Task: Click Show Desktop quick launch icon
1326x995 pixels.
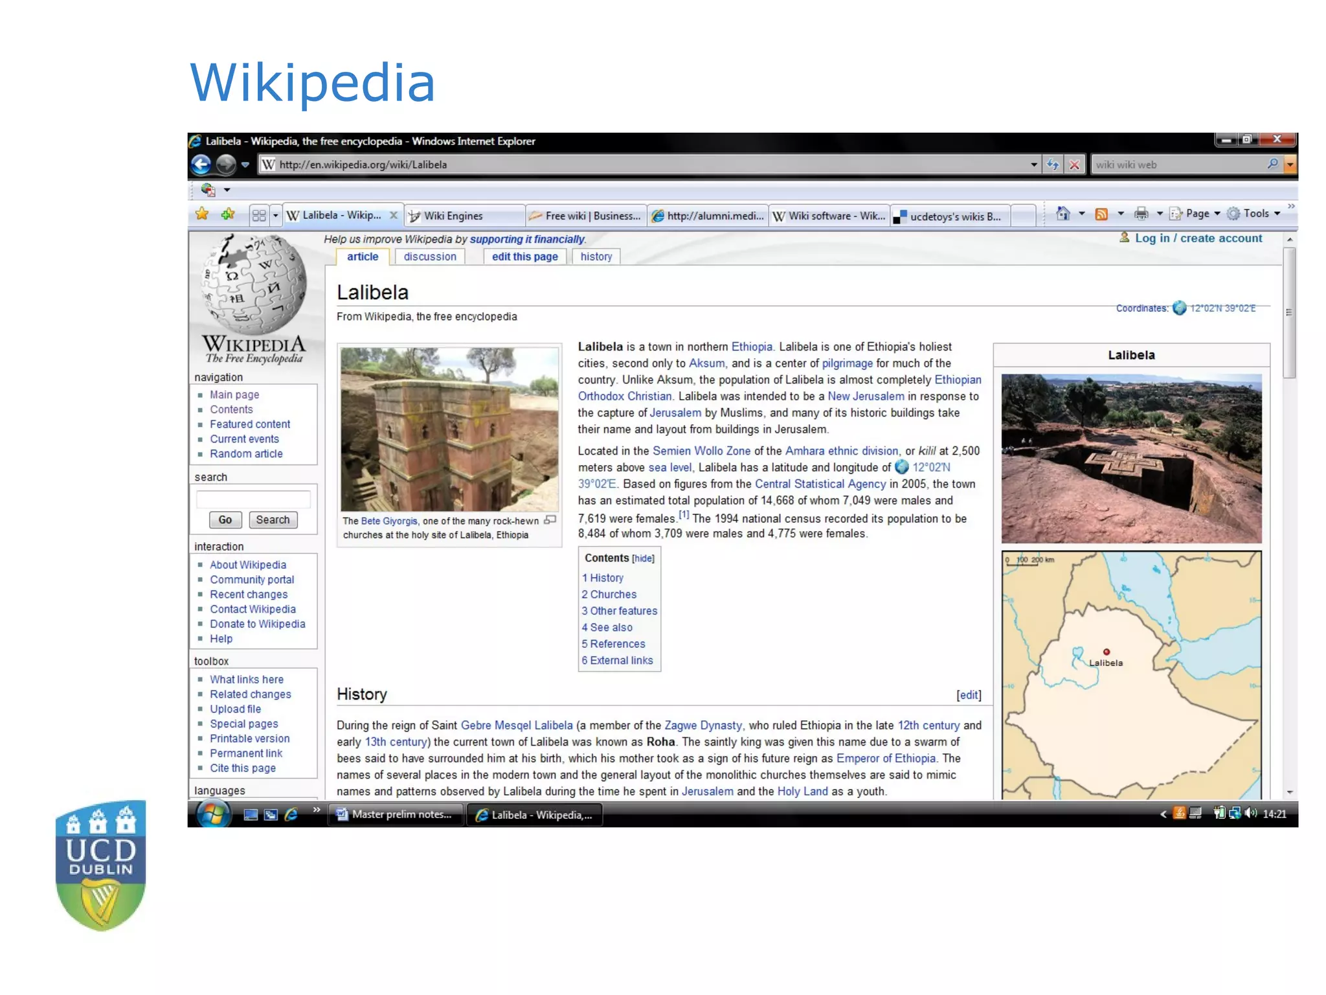Action: point(251,815)
